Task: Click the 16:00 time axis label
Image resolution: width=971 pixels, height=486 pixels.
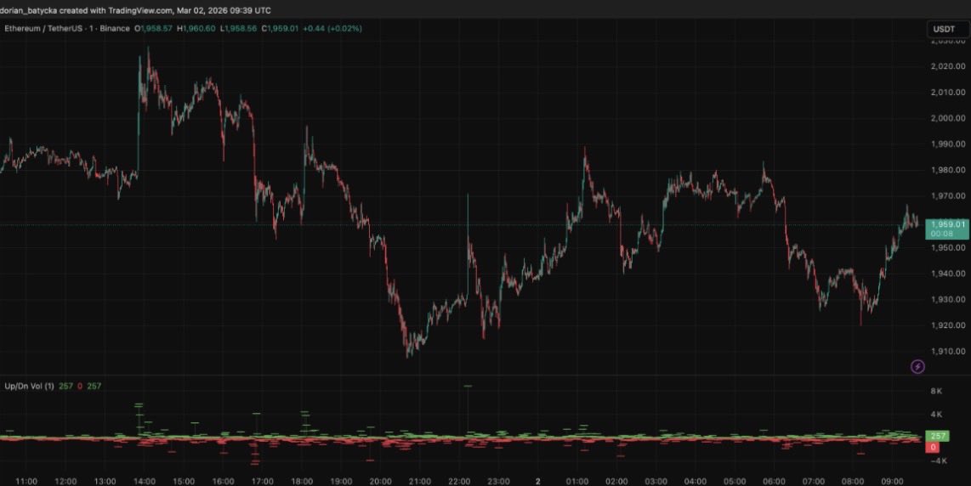Action: (x=223, y=481)
